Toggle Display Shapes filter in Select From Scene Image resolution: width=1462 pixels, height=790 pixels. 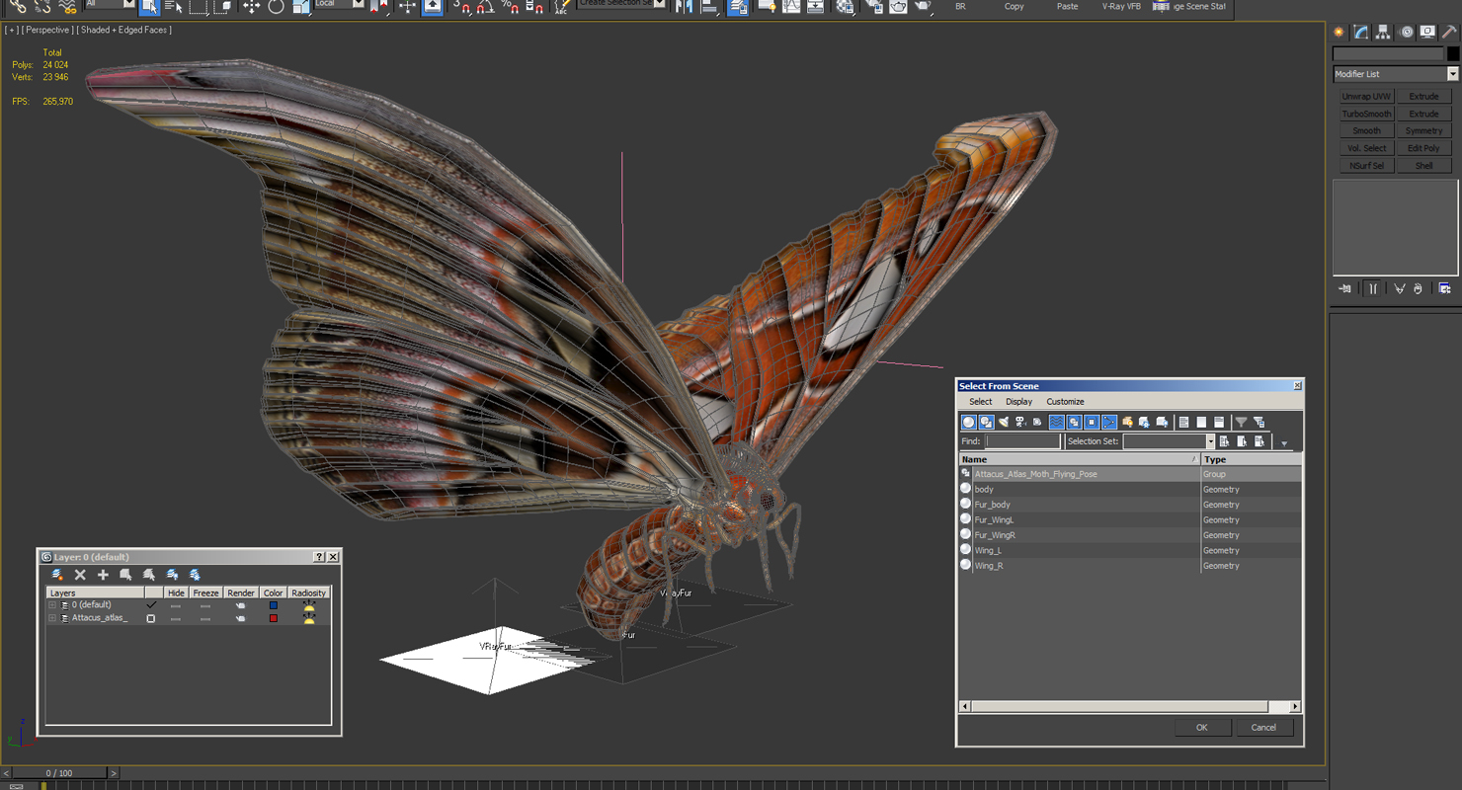(986, 423)
